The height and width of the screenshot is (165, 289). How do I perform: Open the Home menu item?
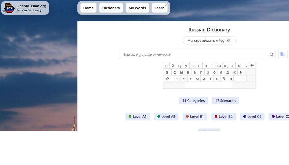pos(88,8)
